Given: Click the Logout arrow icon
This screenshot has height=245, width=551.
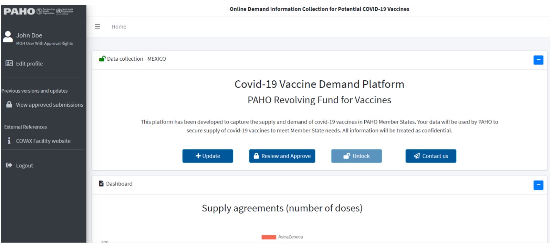Looking at the screenshot, I should (9, 165).
